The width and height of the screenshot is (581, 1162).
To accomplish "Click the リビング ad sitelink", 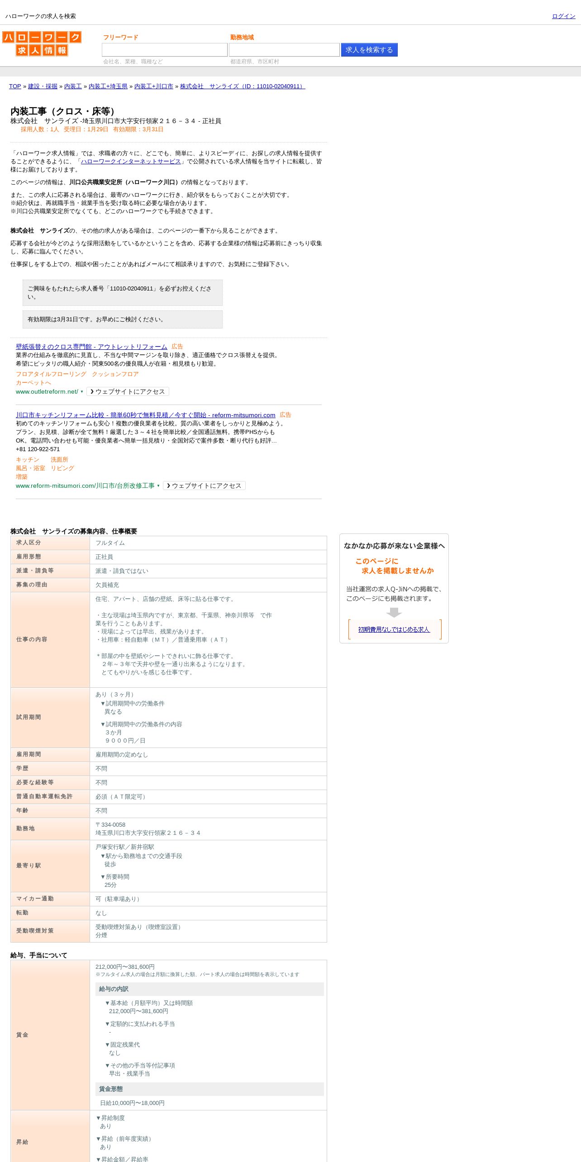I will tap(62, 468).
